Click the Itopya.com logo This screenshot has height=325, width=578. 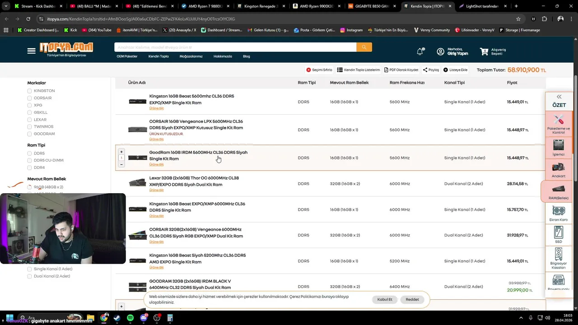[66, 49]
